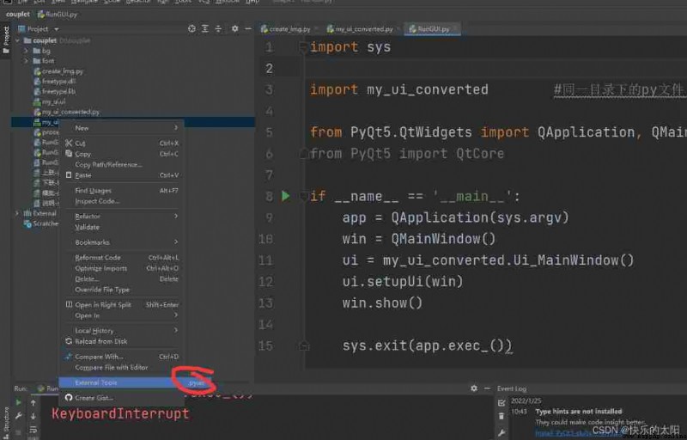Select External Tools menu entry
The height and width of the screenshot is (440, 687).
121,382
